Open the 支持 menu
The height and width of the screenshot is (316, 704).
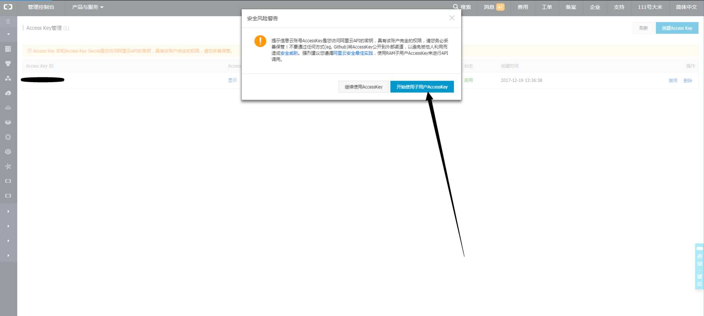coord(619,7)
